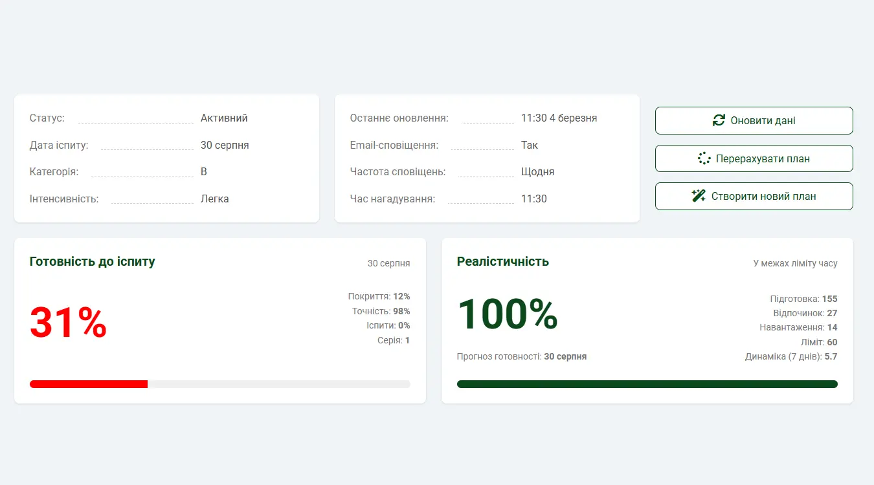Viewport: 874px width, 485px height.
Task: Click the Реалістичність heading
Action: coord(503,262)
